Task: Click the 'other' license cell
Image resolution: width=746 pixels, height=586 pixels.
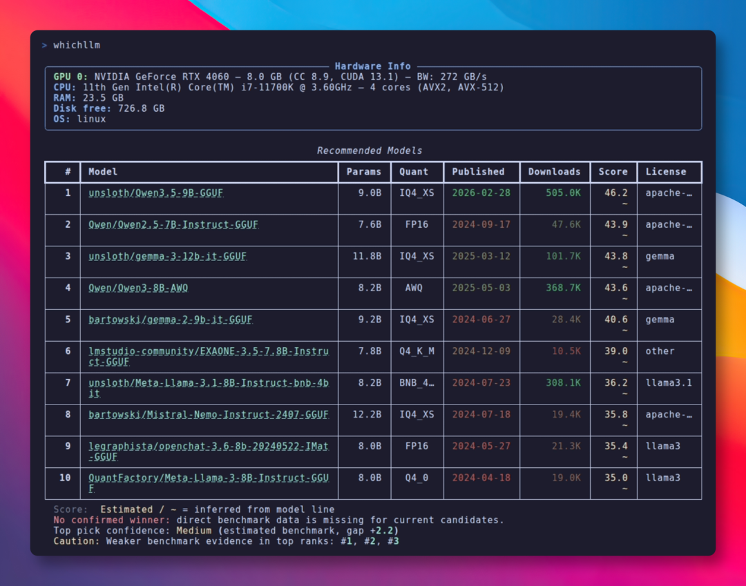Action: [x=660, y=351]
